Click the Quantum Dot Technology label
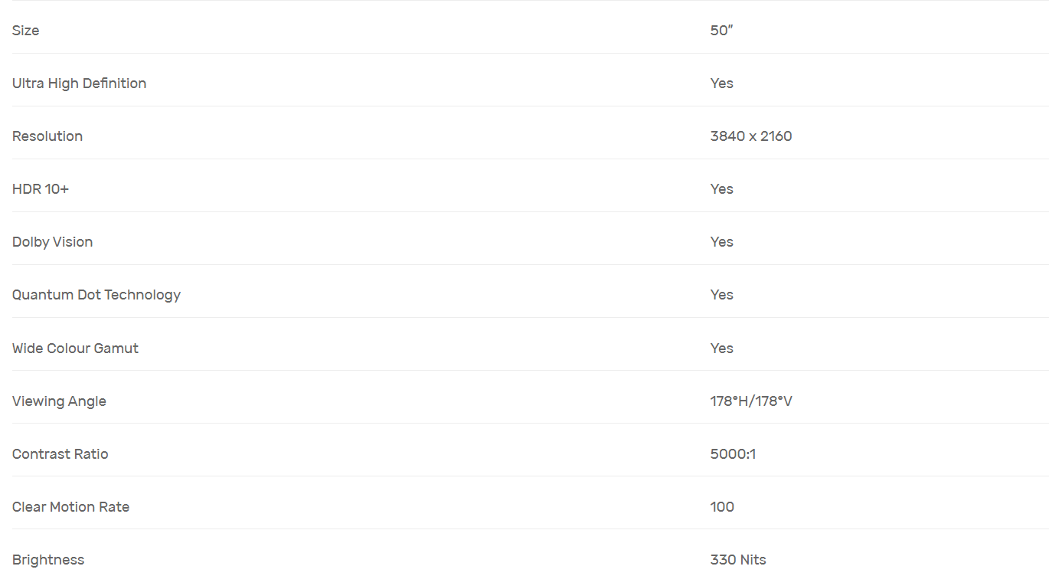The image size is (1049, 576). point(96,295)
